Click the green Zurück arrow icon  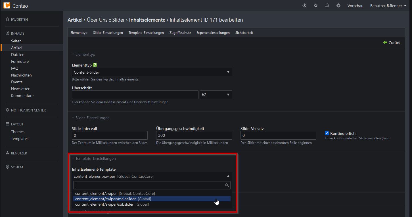click(x=385, y=42)
